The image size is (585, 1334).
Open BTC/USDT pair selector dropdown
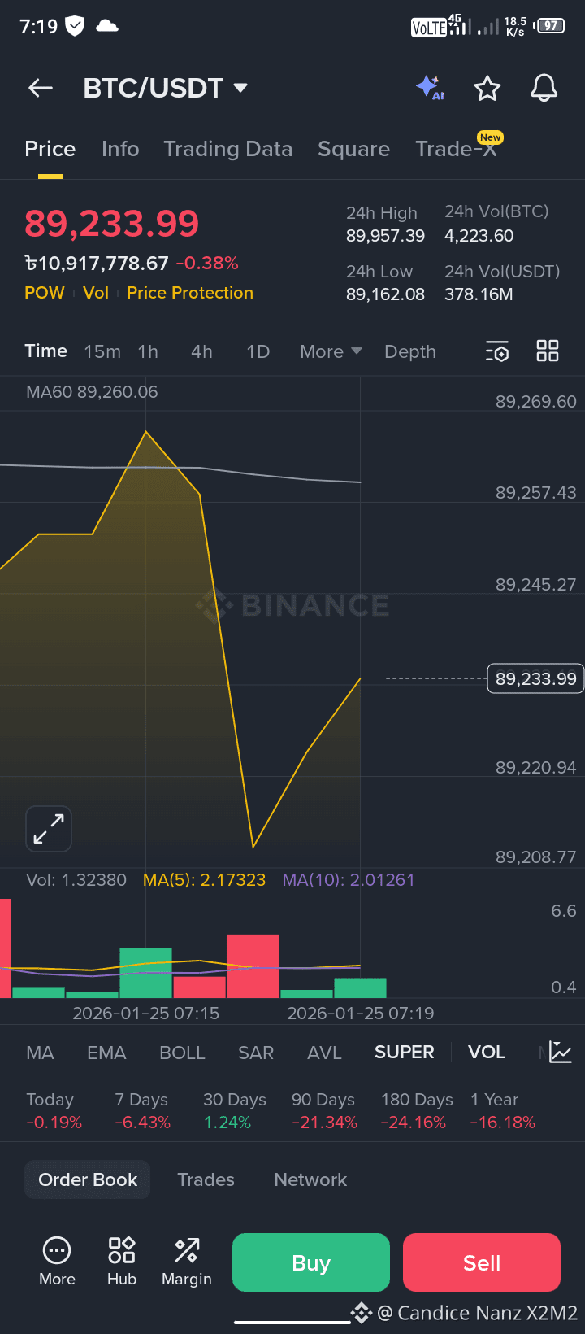(166, 88)
